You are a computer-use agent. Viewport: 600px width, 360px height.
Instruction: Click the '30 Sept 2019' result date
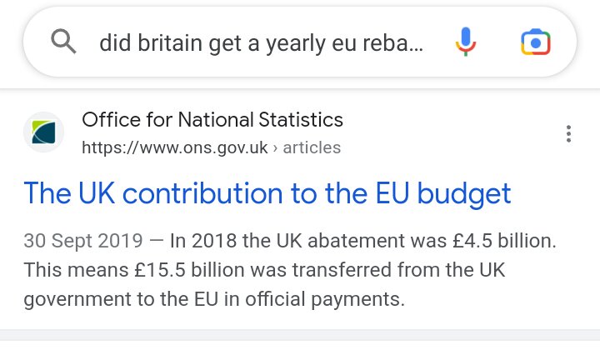[83, 241]
